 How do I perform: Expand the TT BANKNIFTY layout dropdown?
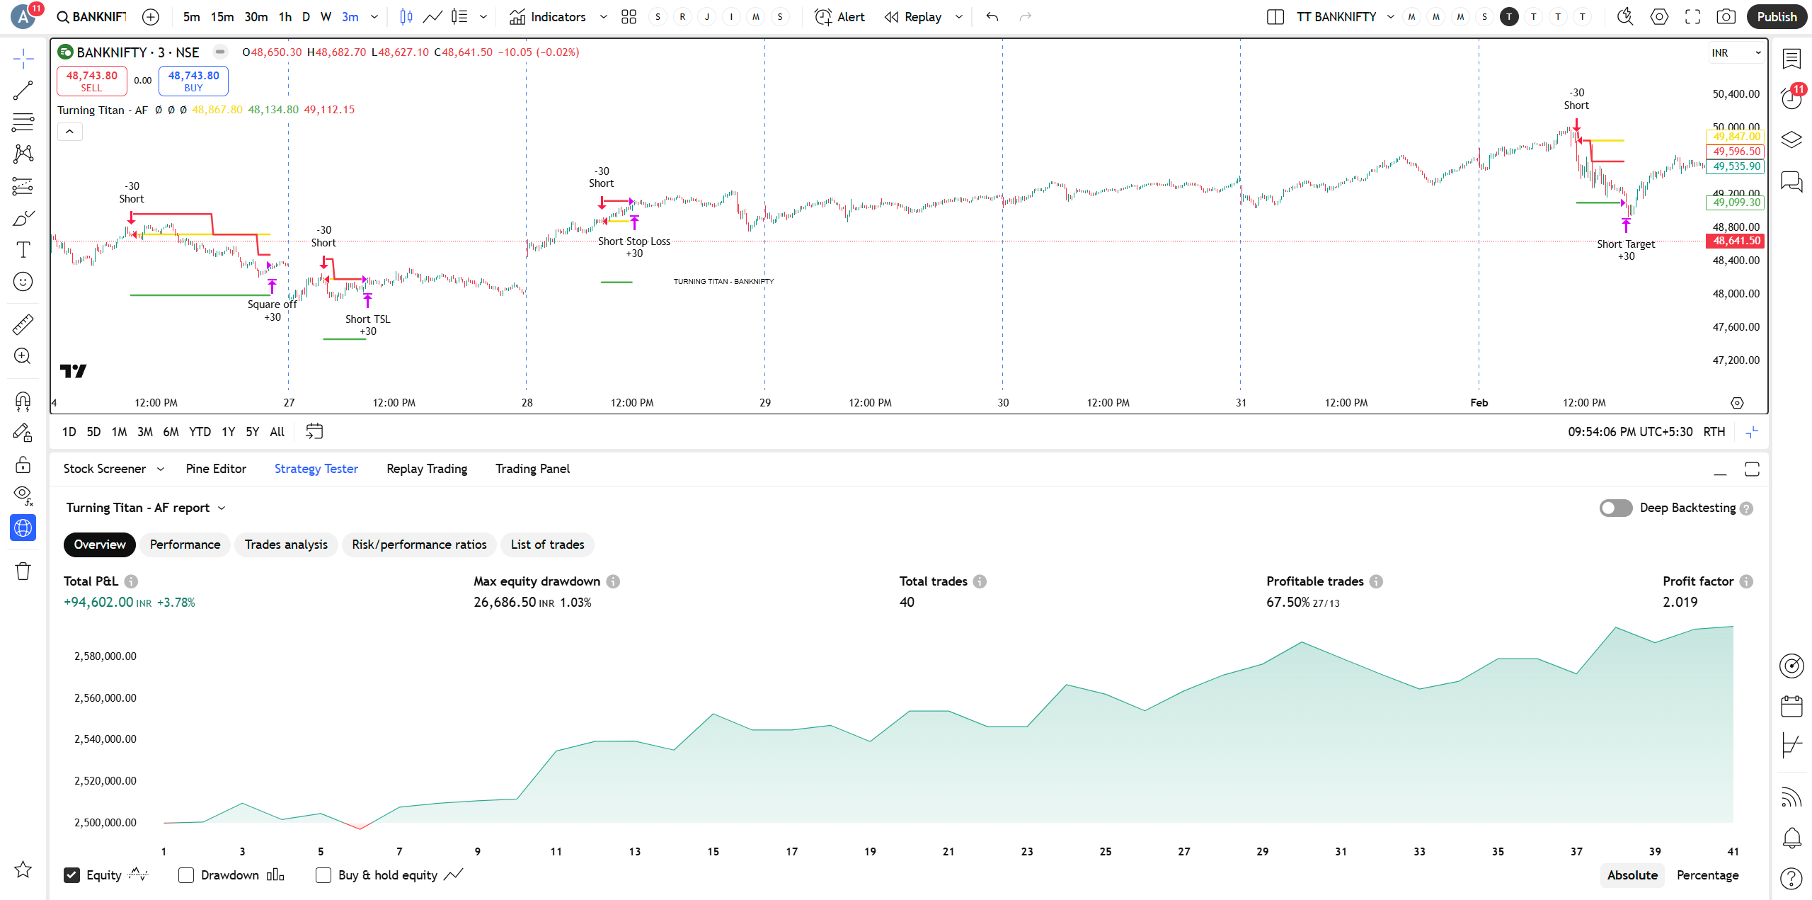(1390, 17)
